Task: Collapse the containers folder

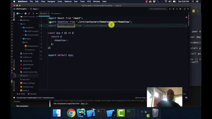Action: (21, 27)
